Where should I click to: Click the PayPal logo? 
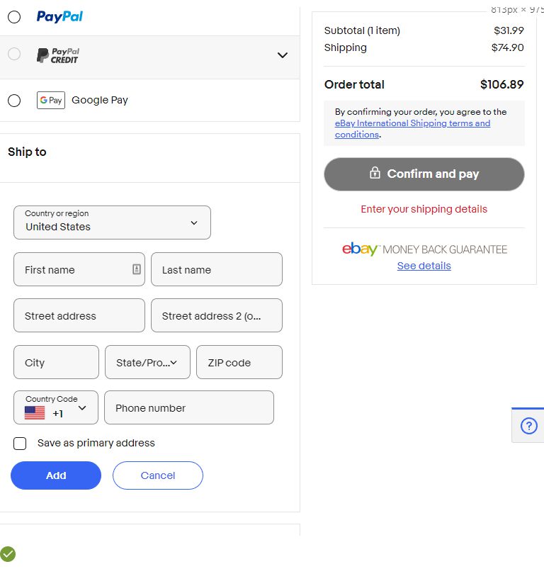click(59, 16)
